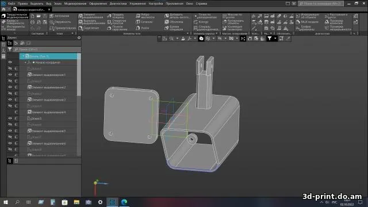Screen dimensions: 368x207
Task: Click the Автолиния sketch tool
Action: pos(59,16)
